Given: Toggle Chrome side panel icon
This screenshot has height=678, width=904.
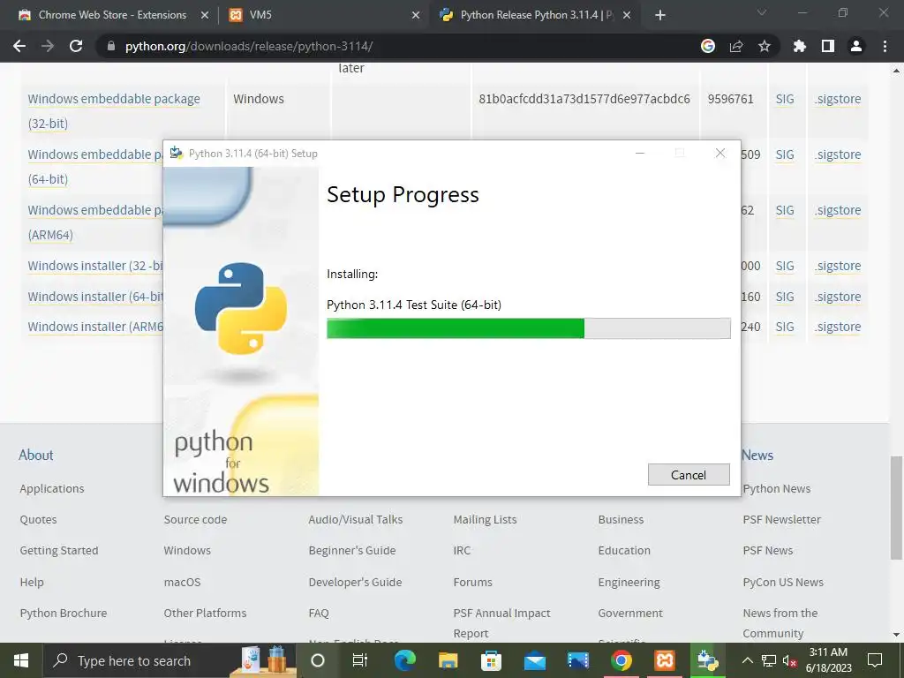Looking at the screenshot, I should pos(828,46).
